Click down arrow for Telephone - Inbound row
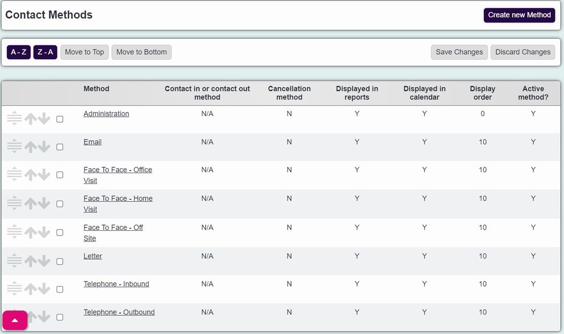Viewport: 564px width, 334px height. (44, 289)
